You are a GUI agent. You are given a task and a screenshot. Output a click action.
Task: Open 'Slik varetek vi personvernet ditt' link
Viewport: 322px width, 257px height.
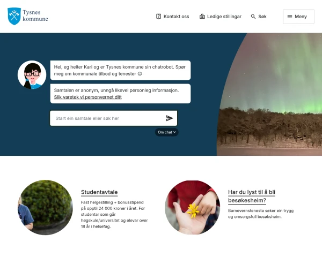[87, 97]
